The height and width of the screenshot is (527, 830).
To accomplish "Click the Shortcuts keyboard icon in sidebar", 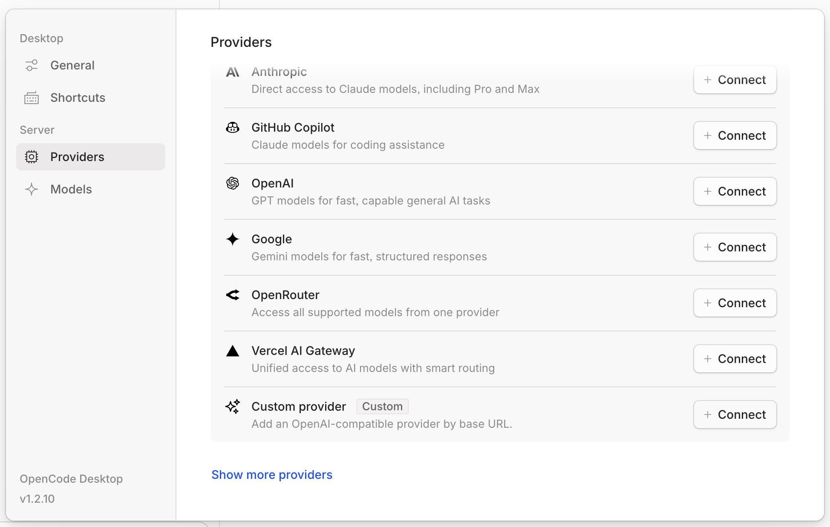I will click(x=31, y=98).
